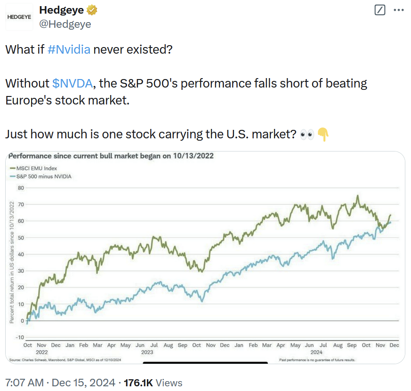Click the chart title about bull market performance
This screenshot has height=391, width=411.
(x=111, y=156)
